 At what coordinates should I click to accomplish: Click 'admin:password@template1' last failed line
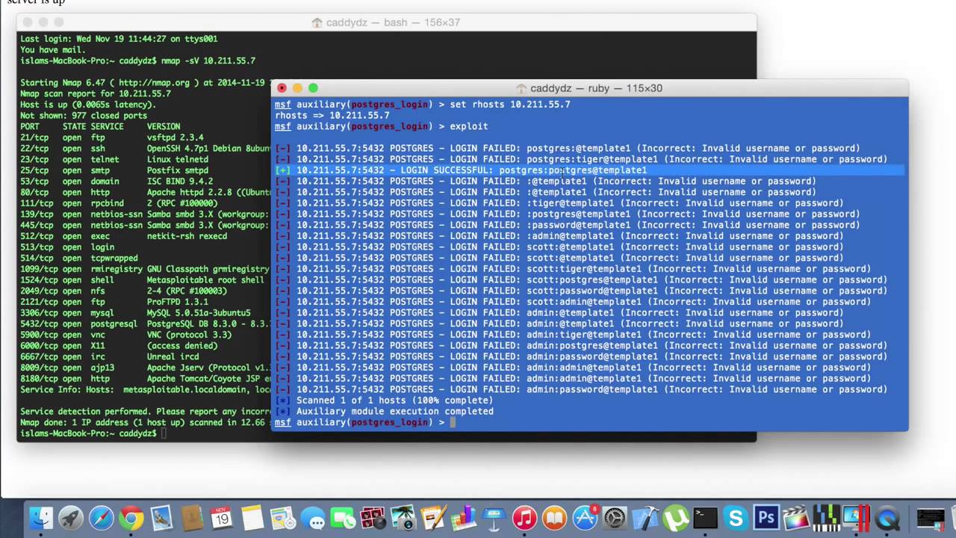(581, 389)
